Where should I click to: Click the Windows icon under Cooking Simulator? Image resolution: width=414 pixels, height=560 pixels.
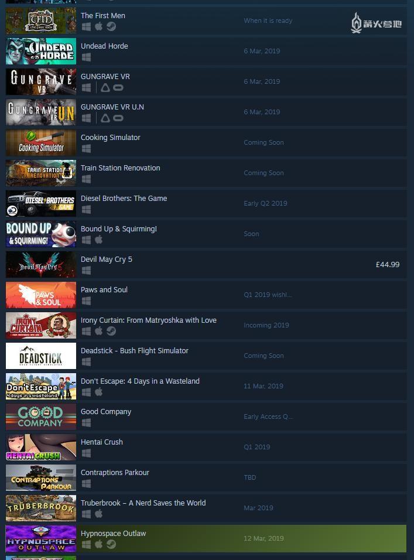[x=86, y=149]
